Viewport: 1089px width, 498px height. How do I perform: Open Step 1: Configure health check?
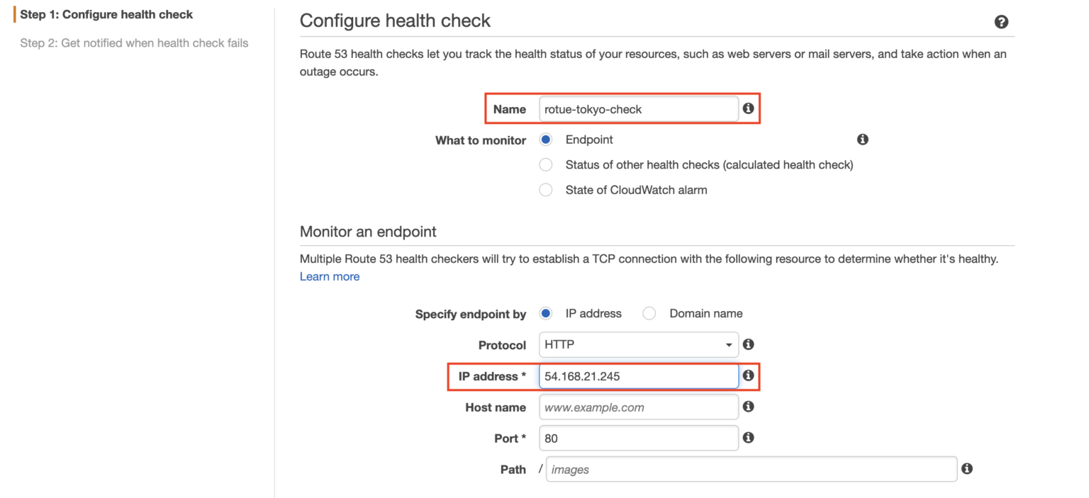(x=106, y=14)
